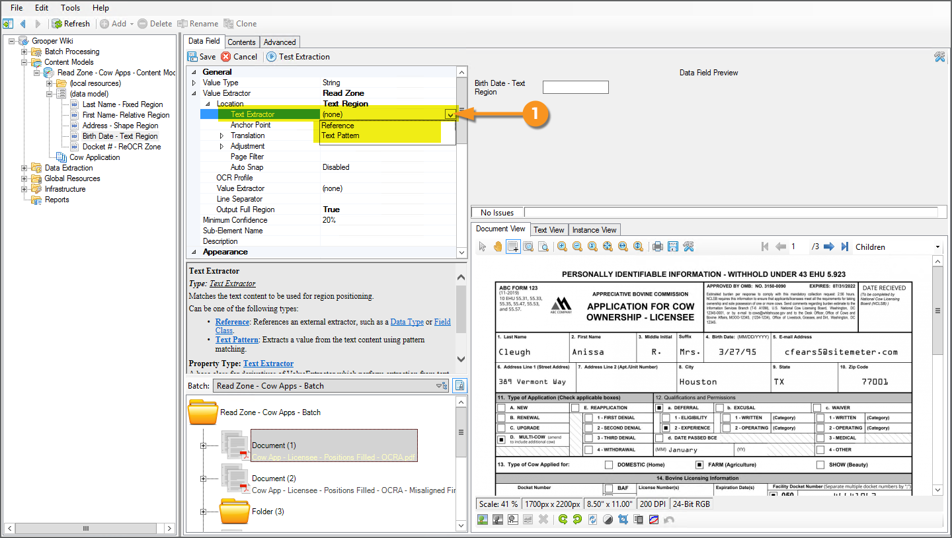
Task: Expand the Data Extraction tree node
Action: click(24, 168)
